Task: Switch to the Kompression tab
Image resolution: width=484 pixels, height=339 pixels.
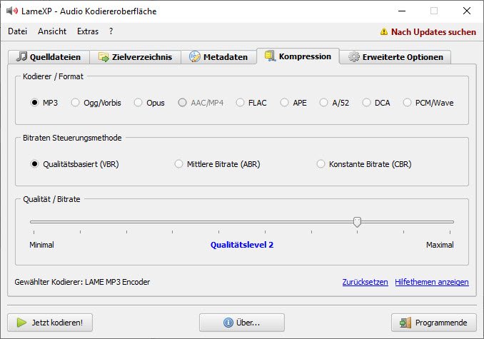Action: coord(298,56)
